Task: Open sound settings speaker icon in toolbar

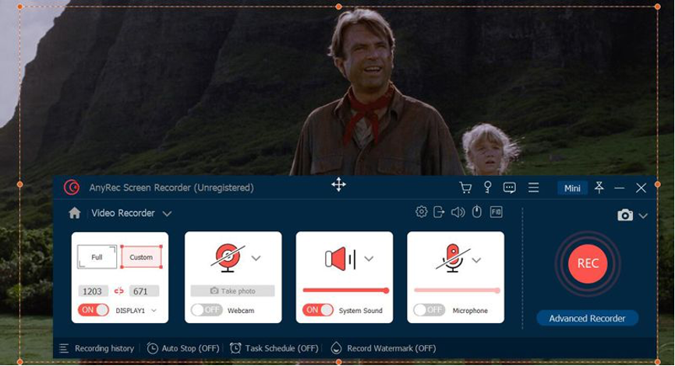Action: pos(458,212)
